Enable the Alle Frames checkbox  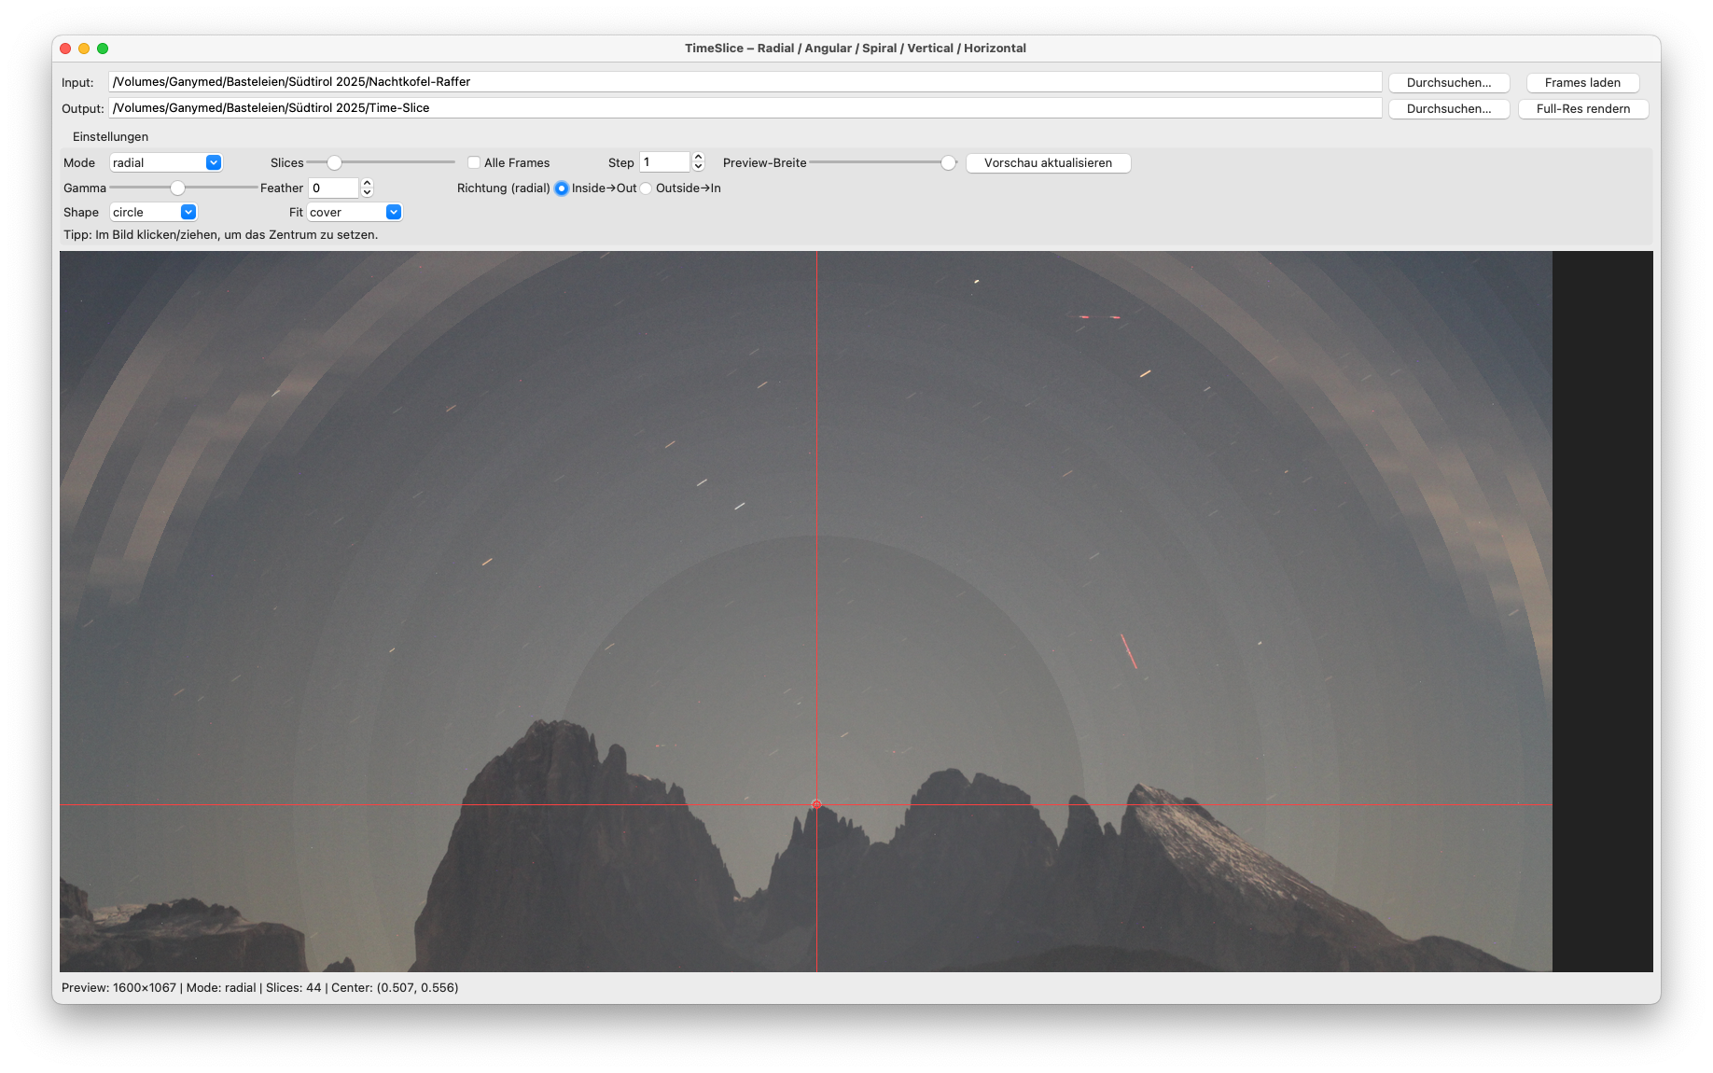474,162
